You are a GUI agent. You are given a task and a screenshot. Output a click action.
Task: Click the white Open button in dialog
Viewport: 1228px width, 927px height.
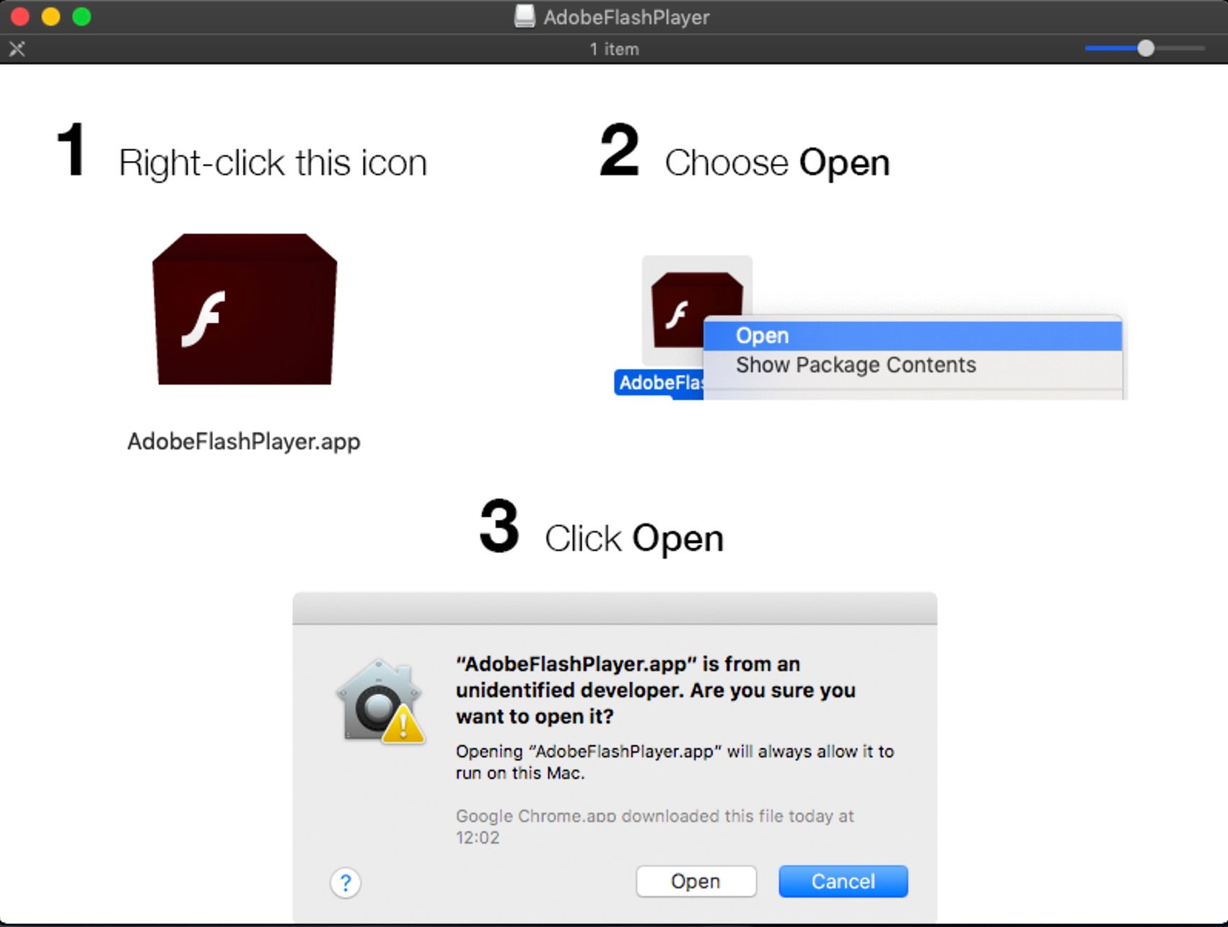(696, 882)
